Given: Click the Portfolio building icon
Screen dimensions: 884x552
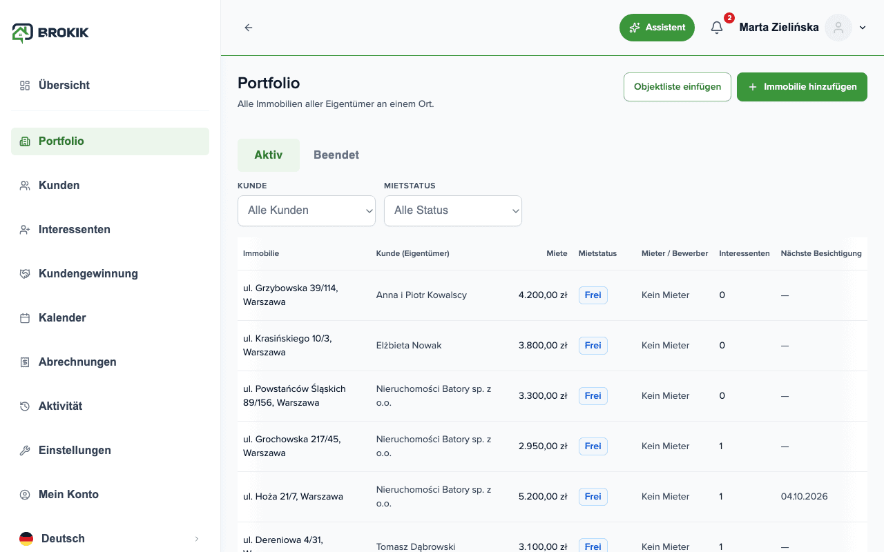Looking at the screenshot, I should click(25, 141).
